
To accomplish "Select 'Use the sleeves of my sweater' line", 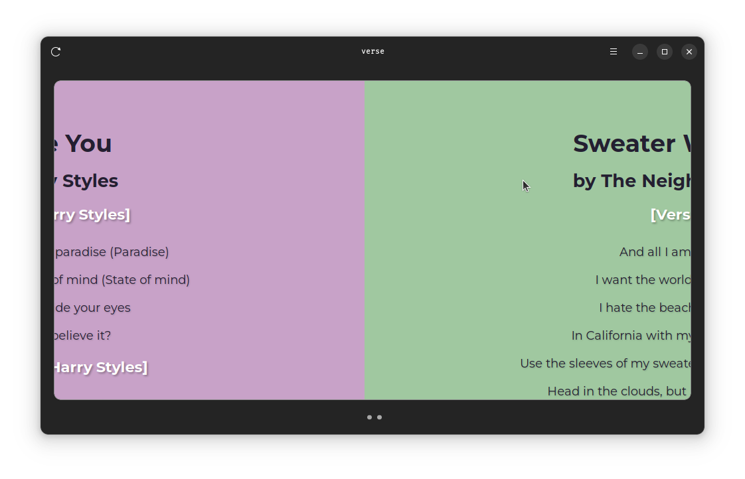I will 606,364.
